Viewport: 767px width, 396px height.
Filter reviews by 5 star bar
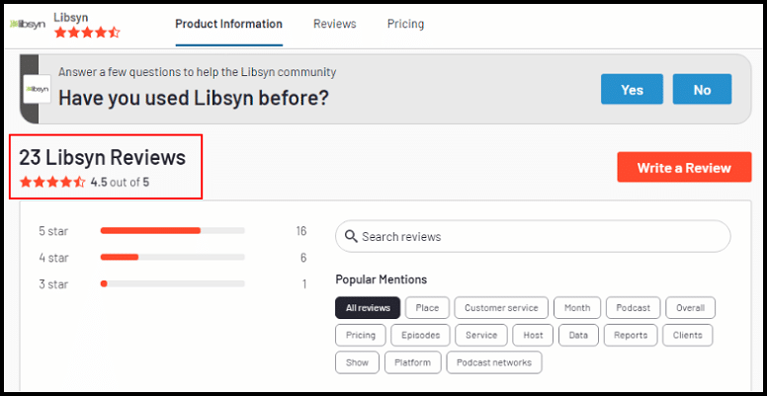pos(173,231)
